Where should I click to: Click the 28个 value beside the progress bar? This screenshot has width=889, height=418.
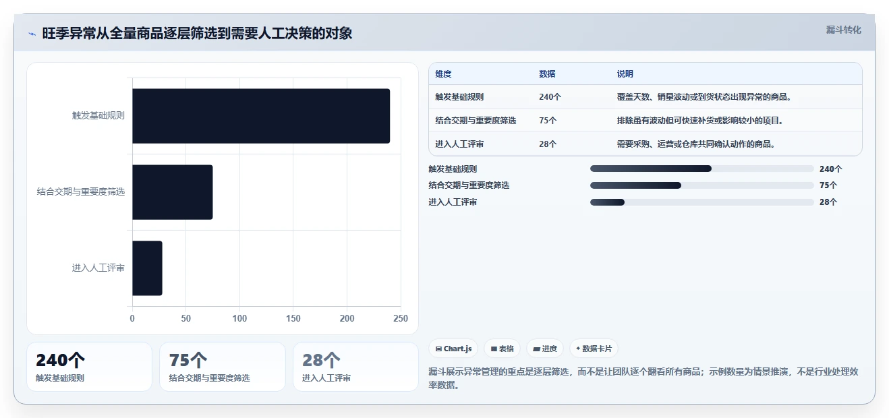[828, 202]
